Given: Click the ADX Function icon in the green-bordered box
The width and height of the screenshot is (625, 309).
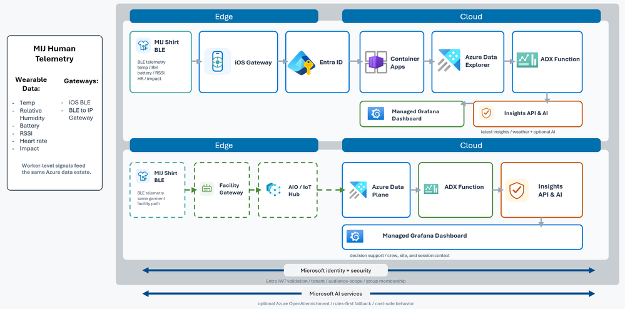Looking at the screenshot, I should pyautogui.click(x=431, y=188).
